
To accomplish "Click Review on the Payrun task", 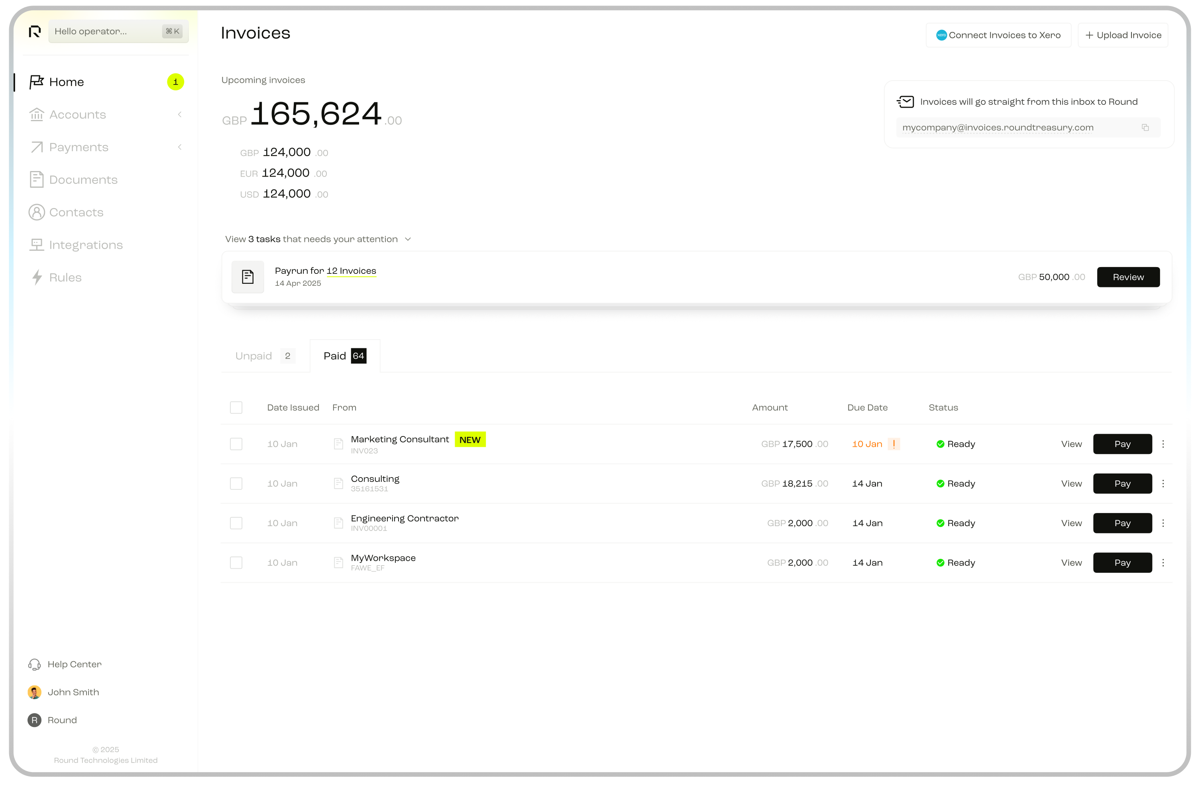I will (x=1128, y=277).
